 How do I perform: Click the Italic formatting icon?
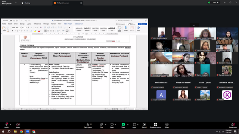click(x=15, y=31)
